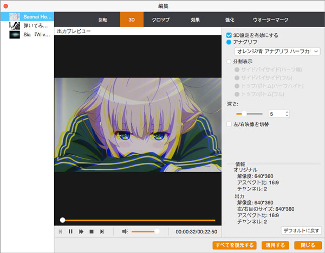This screenshot has height=253, width=325.
Task: Select the アナグリフ radio button
Action: pos(229,42)
